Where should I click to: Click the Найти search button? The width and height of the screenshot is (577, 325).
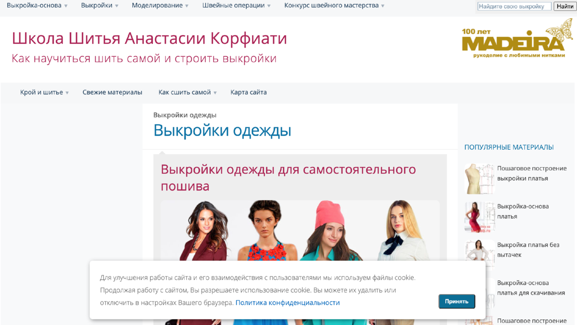(564, 6)
